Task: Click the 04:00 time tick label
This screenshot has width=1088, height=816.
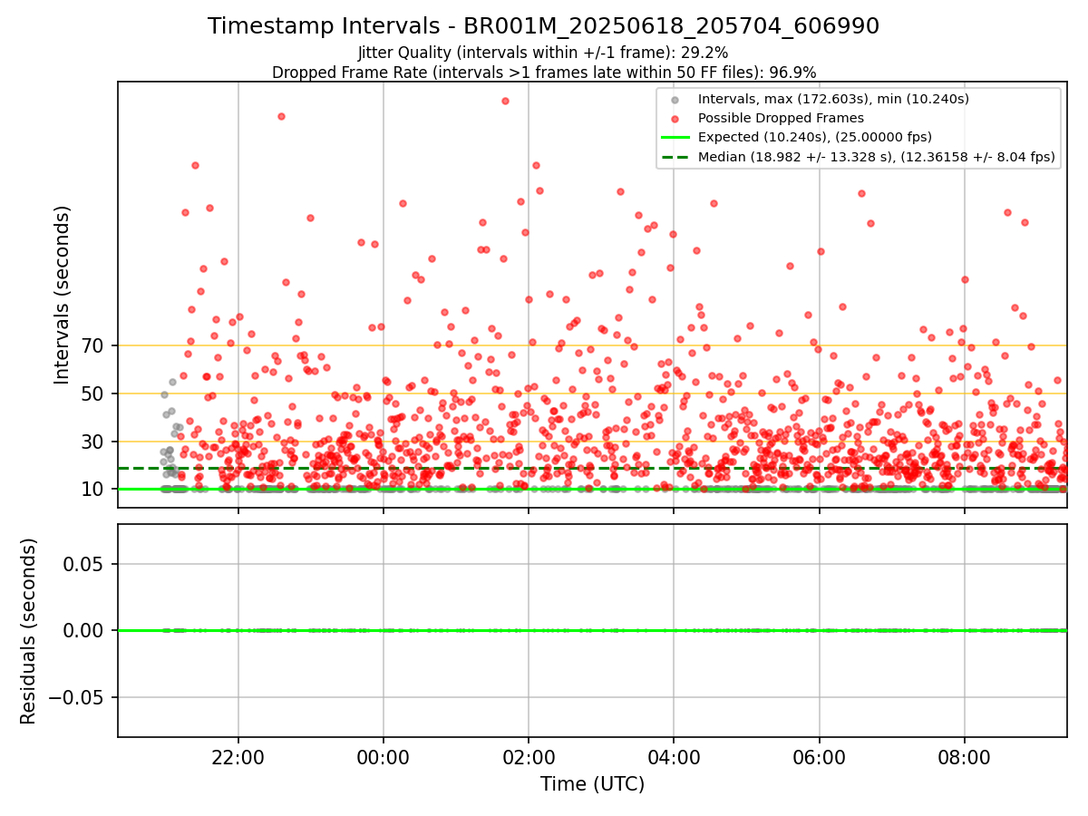Action: (674, 756)
